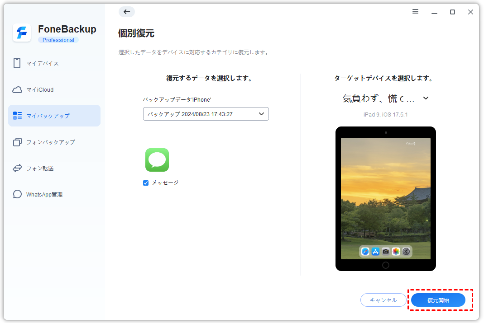The image size is (484, 323).
Task: Click the iPad device preview image
Action: click(x=385, y=199)
